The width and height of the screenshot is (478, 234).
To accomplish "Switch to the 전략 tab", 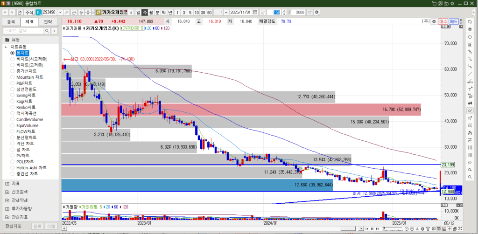I will point(48,21).
